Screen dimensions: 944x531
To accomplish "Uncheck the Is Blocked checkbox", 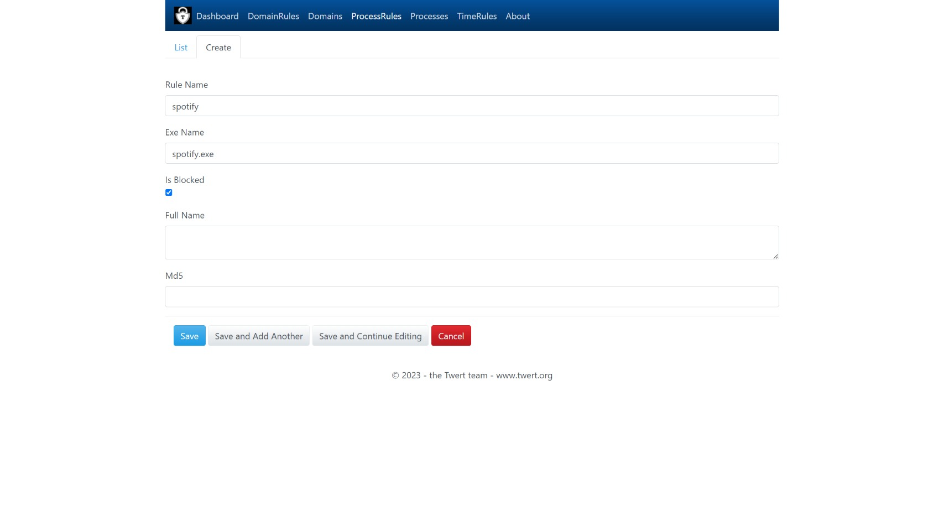I will tap(169, 192).
